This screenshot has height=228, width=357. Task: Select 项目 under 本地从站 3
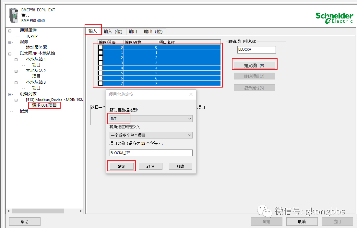pyautogui.click(x=36, y=88)
